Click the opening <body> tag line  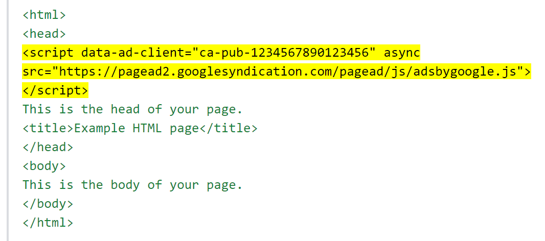pos(44,166)
